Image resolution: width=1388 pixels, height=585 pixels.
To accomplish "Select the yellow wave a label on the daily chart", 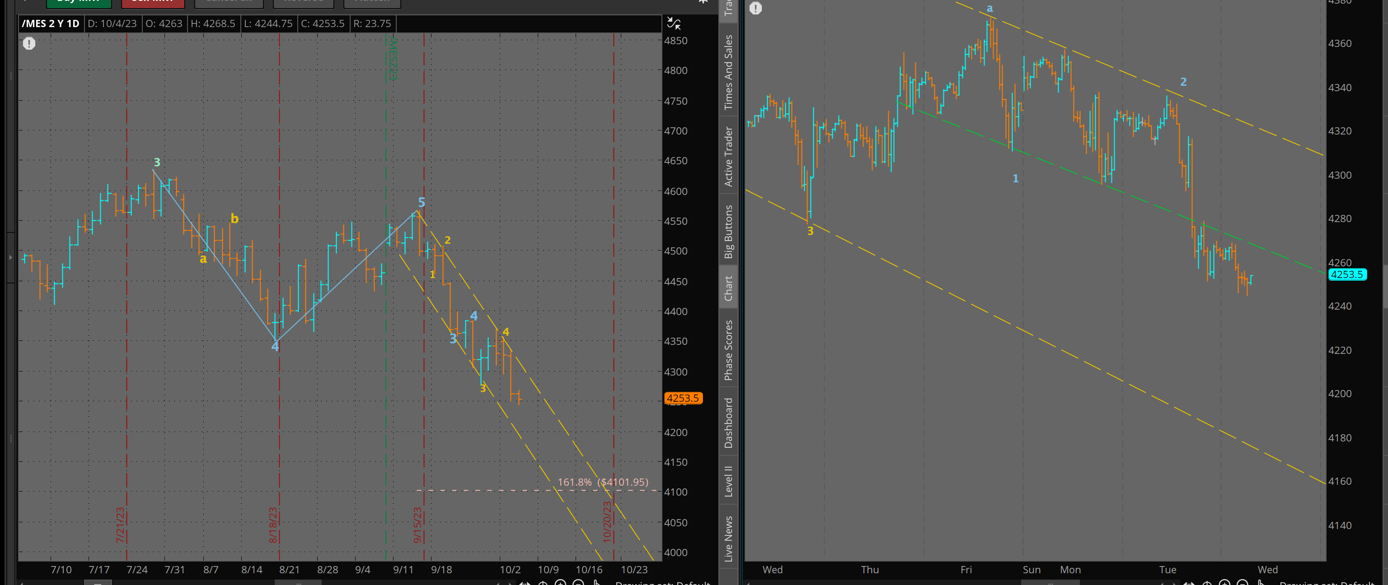I will pyautogui.click(x=203, y=259).
